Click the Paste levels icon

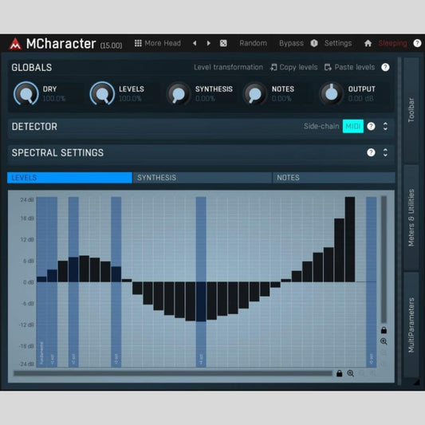tap(328, 67)
